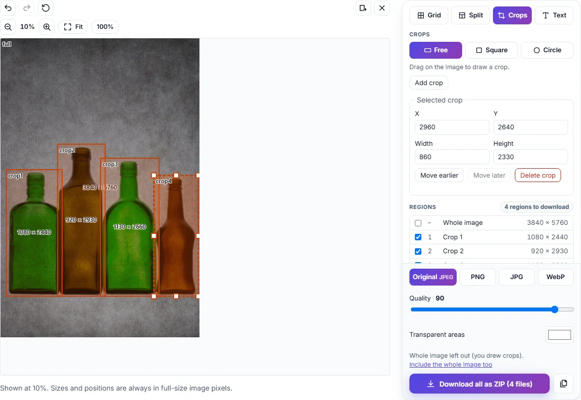Click the Y position field

coord(531,127)
